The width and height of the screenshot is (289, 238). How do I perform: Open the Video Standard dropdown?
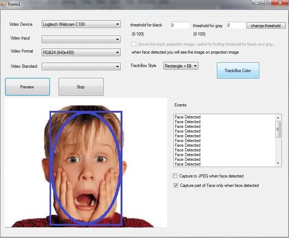coord(81,66)
